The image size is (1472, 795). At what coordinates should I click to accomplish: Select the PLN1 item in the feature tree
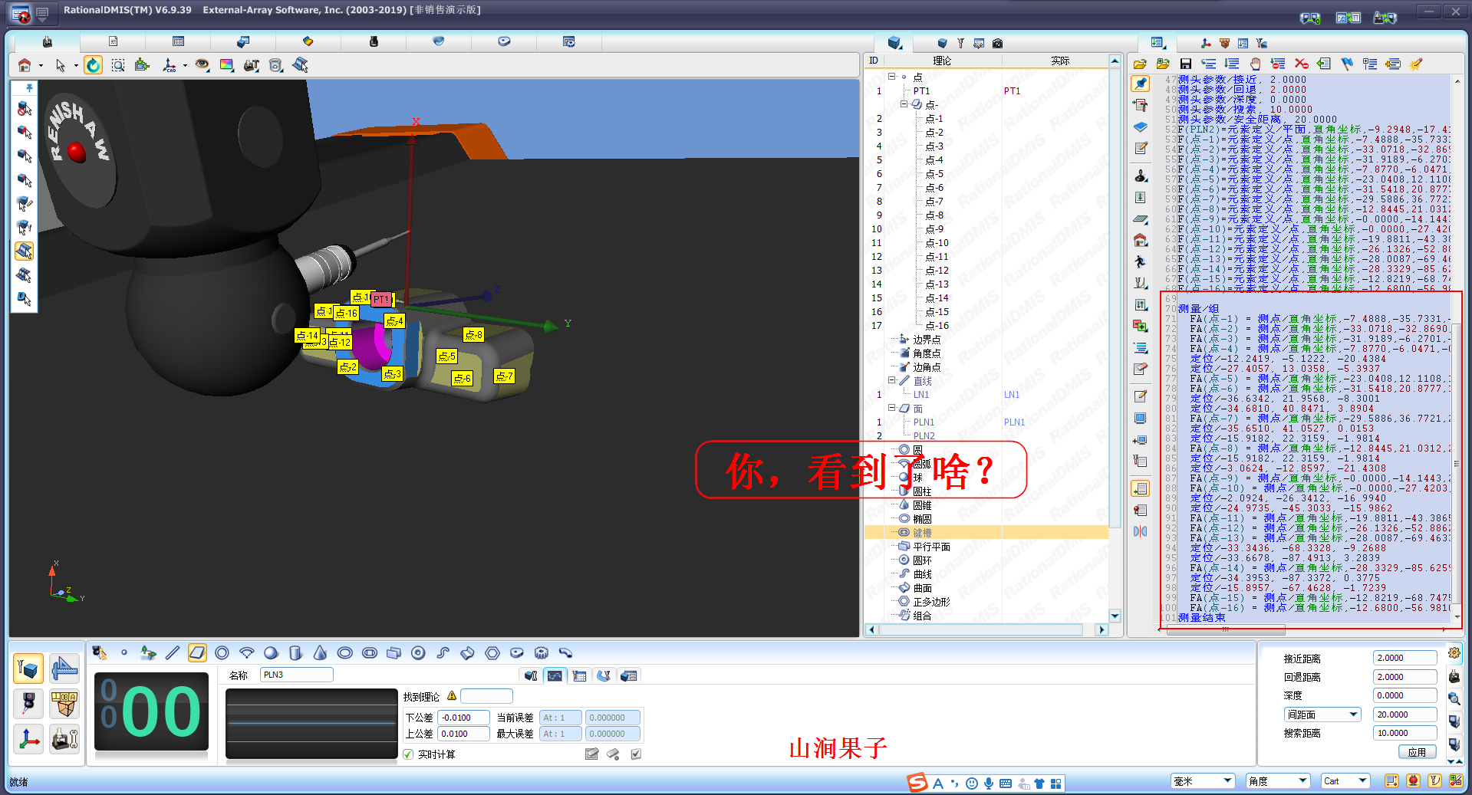[x=924, y=422]
